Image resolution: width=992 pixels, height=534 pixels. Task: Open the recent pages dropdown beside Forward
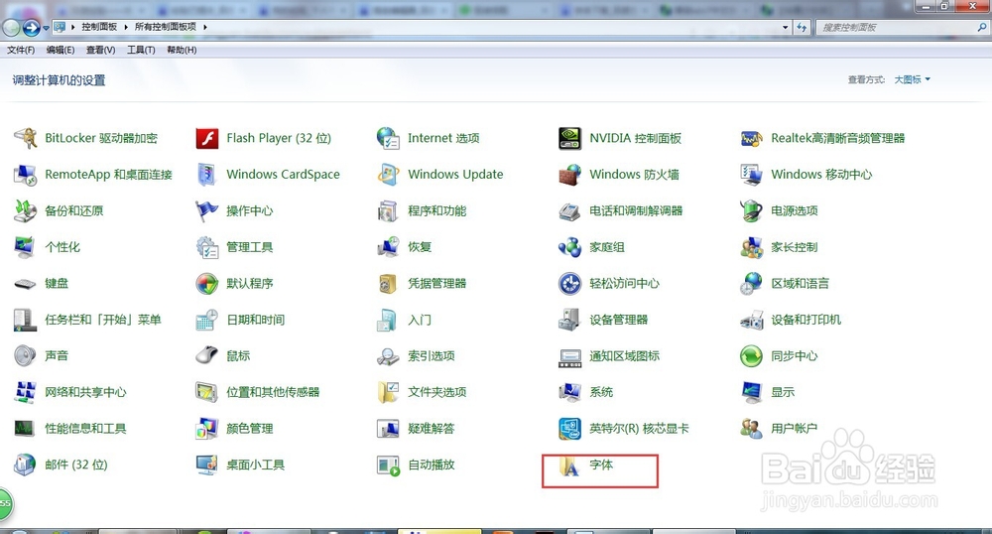point(47,28)
